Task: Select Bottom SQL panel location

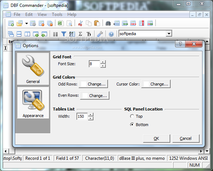Action: (139, 125)
